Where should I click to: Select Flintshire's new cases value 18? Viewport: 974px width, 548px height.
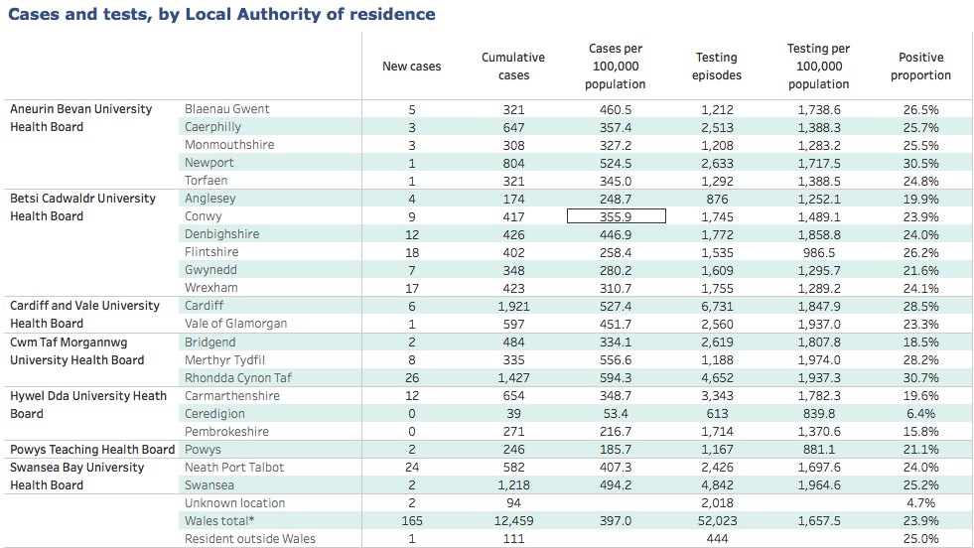pos(411,252)
